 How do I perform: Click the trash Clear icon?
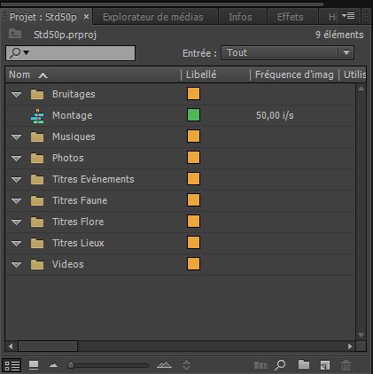(x=346, y=365)
